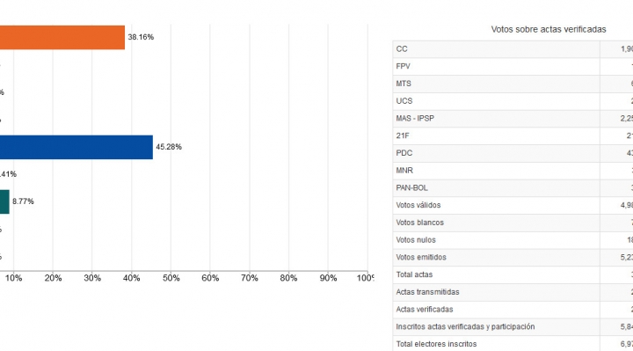This screenshot has width=633, height=351.
Task: Click the Votos emitidos row
Action: [513, 258]
